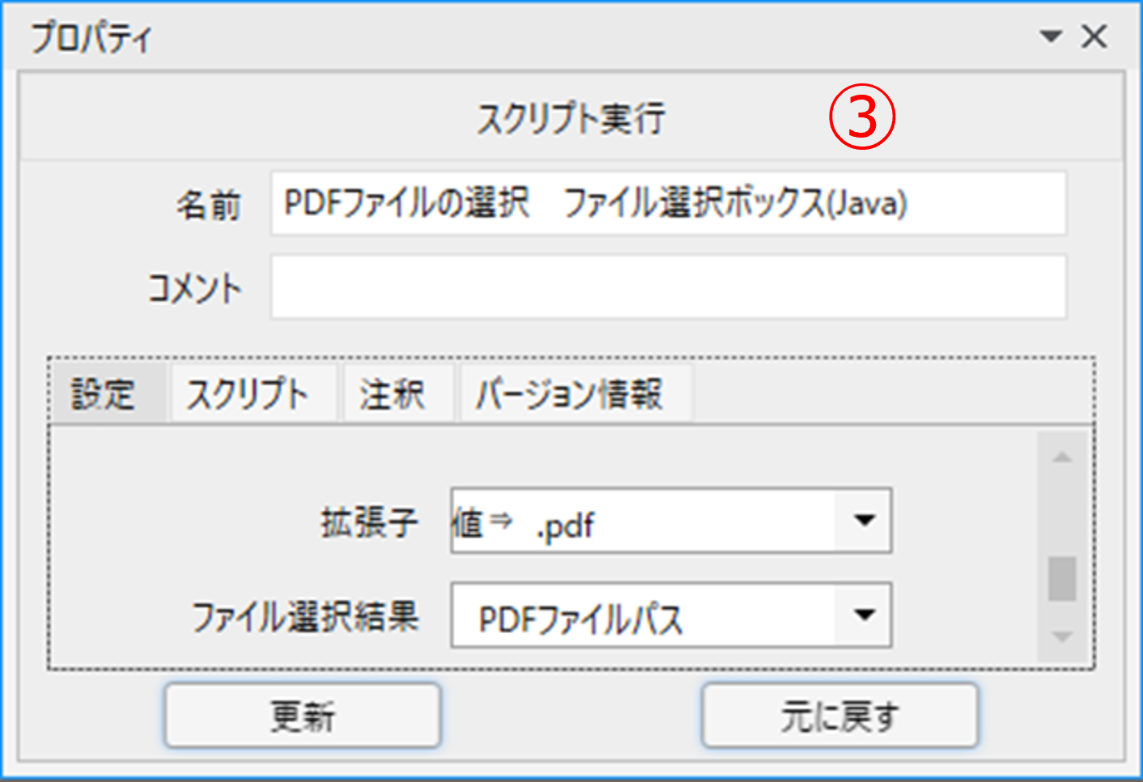
Task: Click the settings scrollbar thumb
Action: point(1062,579)
